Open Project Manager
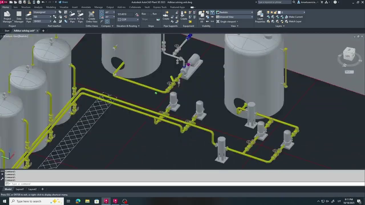365x205 pixels. pyautogui.click(x=7, y=17)
